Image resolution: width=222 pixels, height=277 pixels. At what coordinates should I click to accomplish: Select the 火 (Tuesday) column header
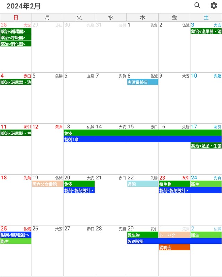(x=79, y=17)
